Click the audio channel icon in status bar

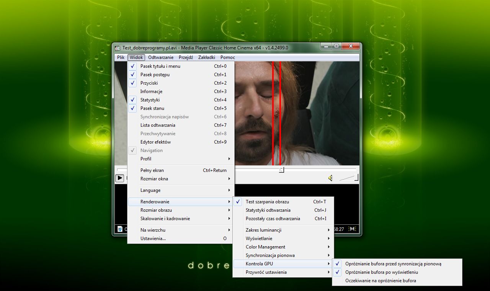click(353, 229)
